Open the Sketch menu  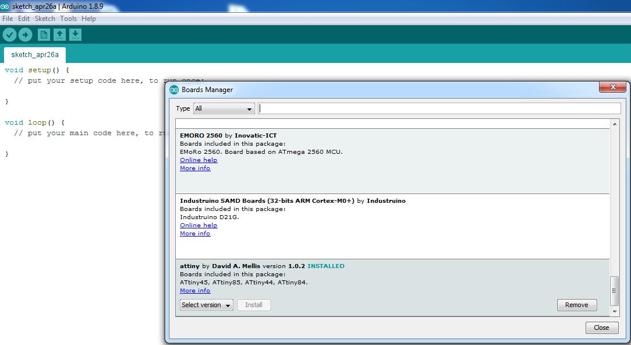point(45,19)
